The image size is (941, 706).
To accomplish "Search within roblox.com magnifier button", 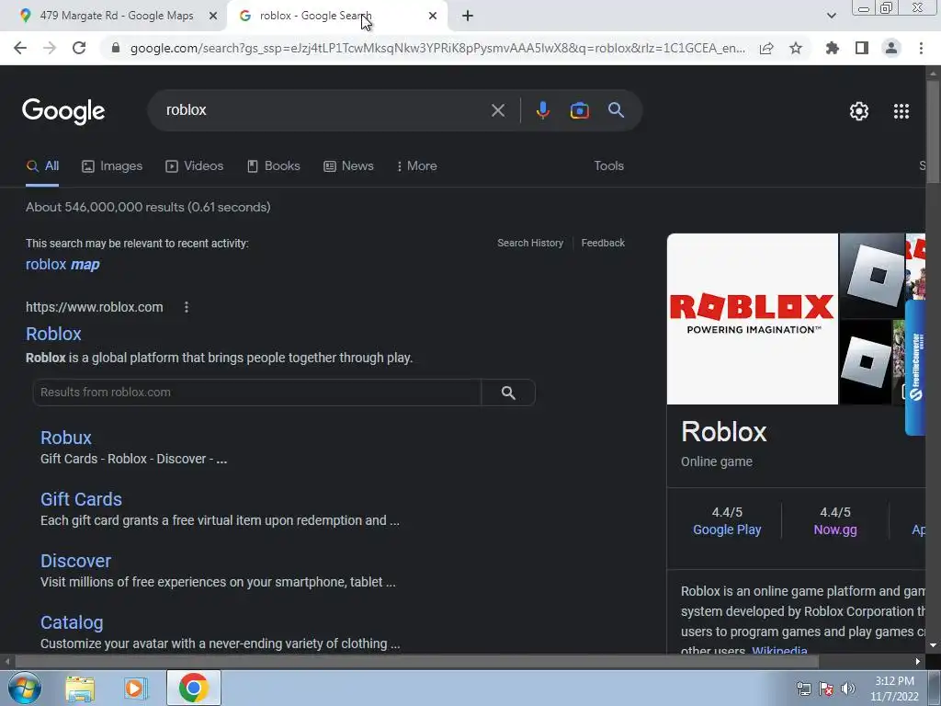I will [508, 393].
